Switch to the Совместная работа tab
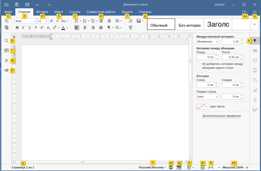 pos(101,12)
